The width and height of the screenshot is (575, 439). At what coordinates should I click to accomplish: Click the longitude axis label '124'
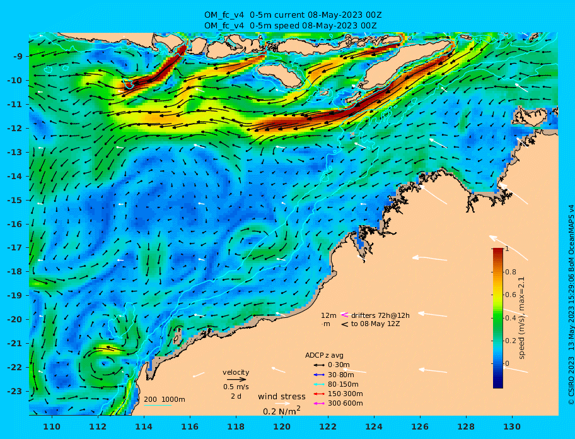[374, 426]
